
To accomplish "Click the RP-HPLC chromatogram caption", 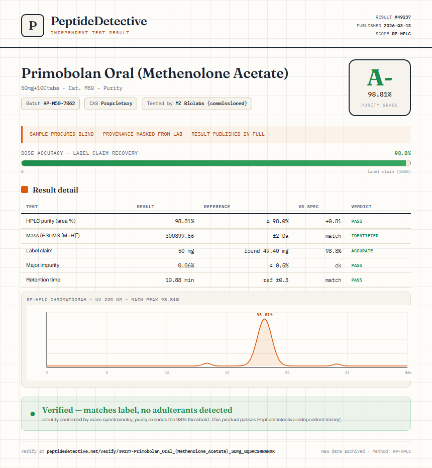I will (x=102, y=300).
